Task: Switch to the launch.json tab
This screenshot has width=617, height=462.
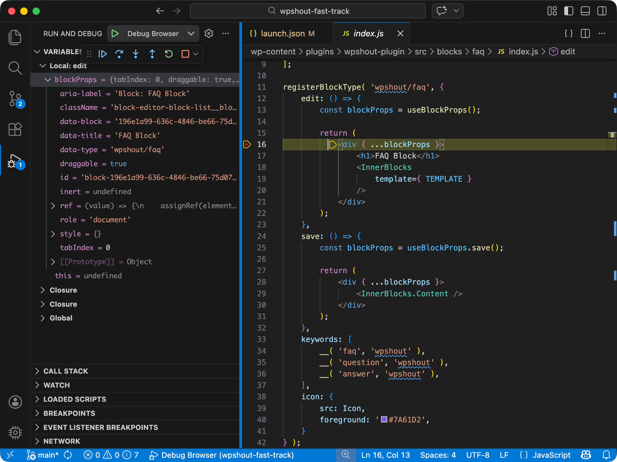Action: coord(282,34)
